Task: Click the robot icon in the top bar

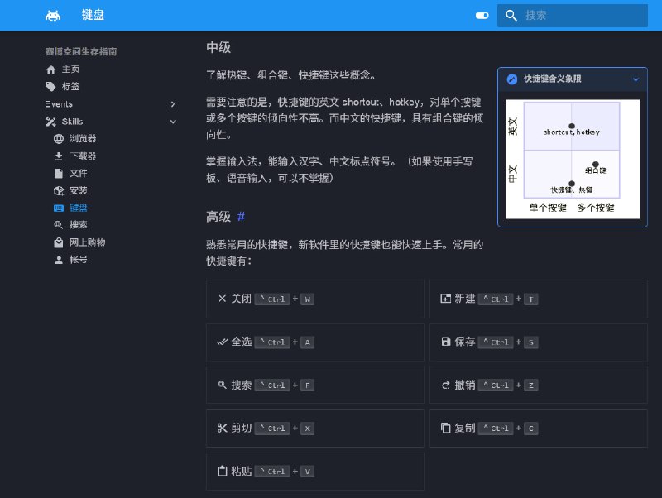Action: tap(51, 15)
